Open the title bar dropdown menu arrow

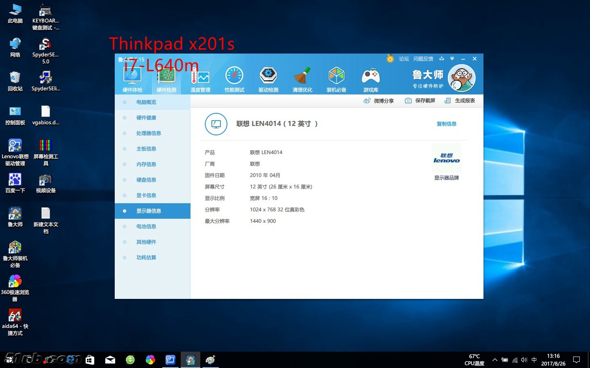click(452, 59)
